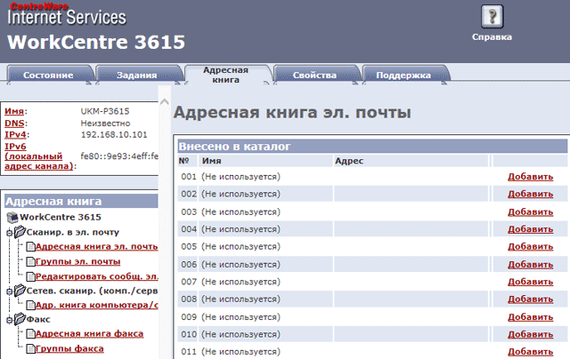The height and width of the screenshot is (359, 570).
Task: Click the device name UKM-P3615
Action: pyautogui.click(x=105, y=111)
